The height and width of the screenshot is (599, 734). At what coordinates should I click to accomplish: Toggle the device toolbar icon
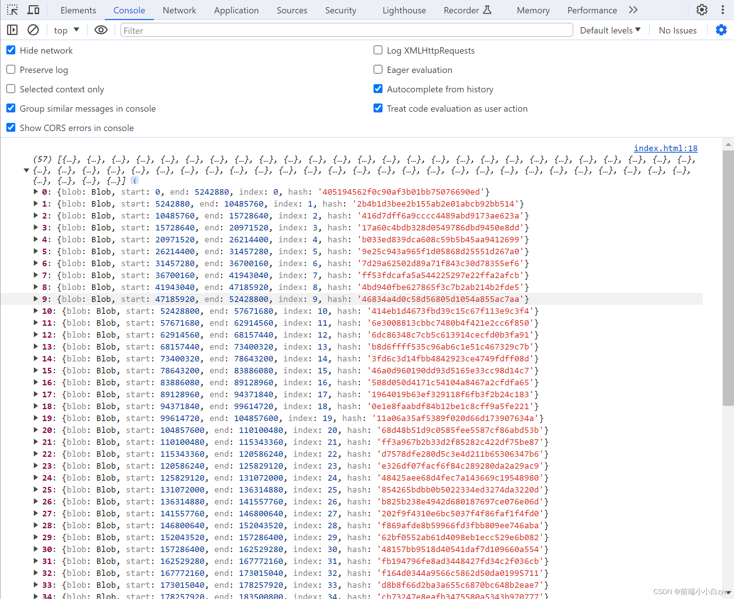point(34,10)
